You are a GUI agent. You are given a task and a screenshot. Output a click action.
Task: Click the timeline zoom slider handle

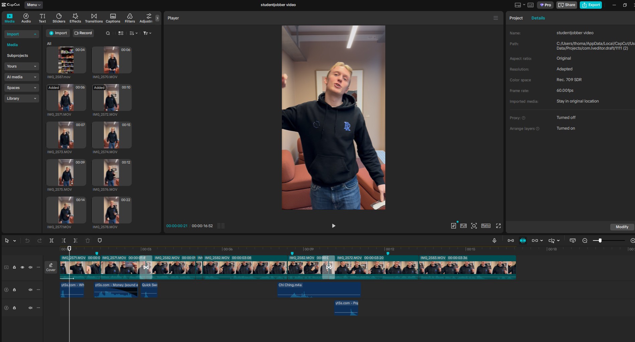tap(600, 241)
